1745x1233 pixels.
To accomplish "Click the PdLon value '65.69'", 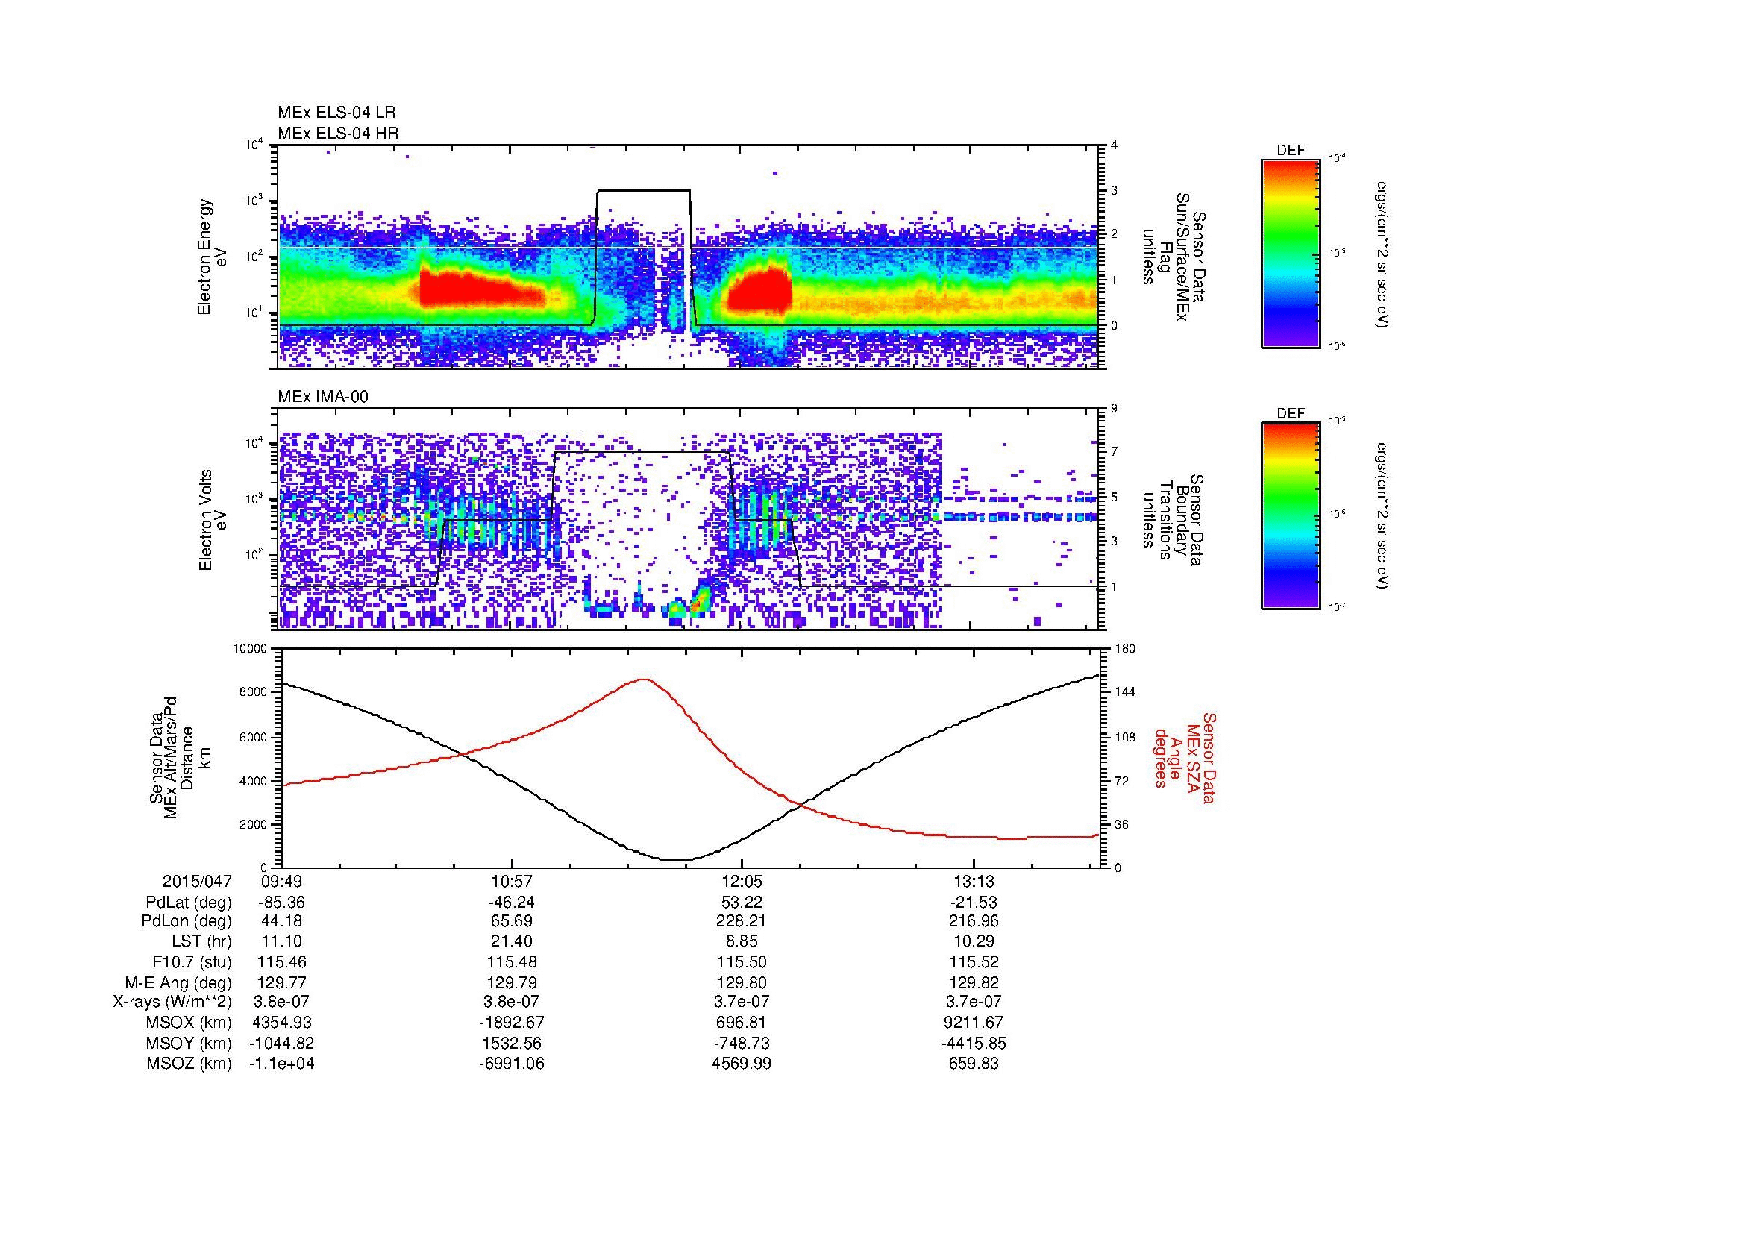I will (512, 921).
